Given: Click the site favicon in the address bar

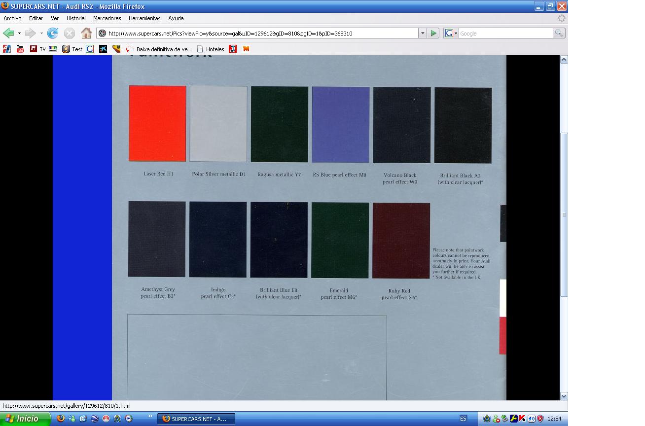Looking at the screenshot, I should point(102,33).
